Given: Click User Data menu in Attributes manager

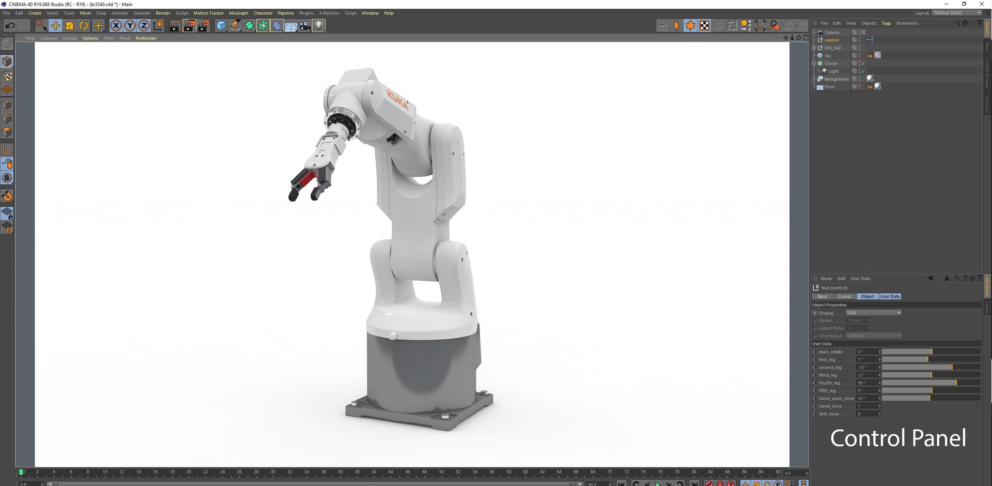Looking at the screenshot, I should pyautogui.click(x=860, y=279).
